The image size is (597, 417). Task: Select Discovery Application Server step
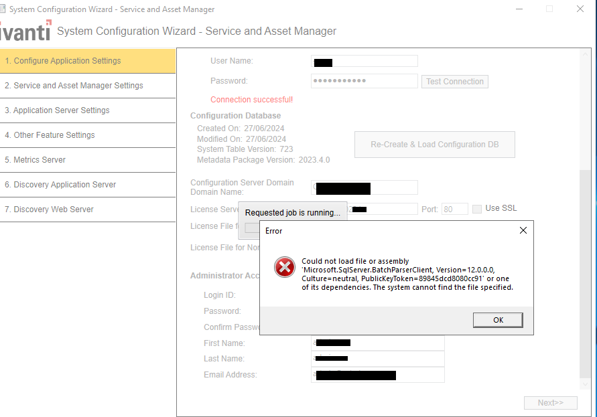coord(87,185)
